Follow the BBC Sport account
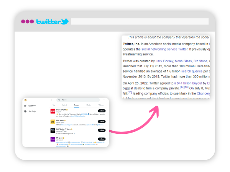Image resolution: width=230 pixels, height=172 pixels. (x=102, y=122)
